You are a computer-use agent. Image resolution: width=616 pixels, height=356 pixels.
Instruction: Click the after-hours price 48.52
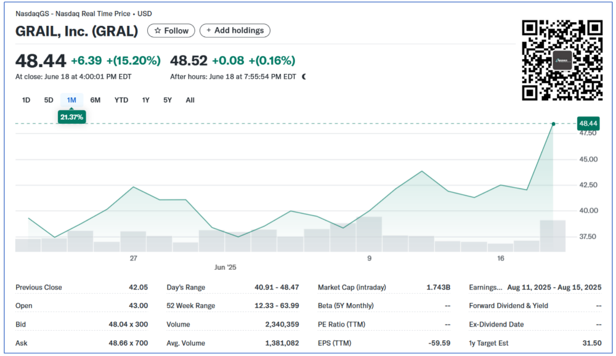tap(188, 60)
